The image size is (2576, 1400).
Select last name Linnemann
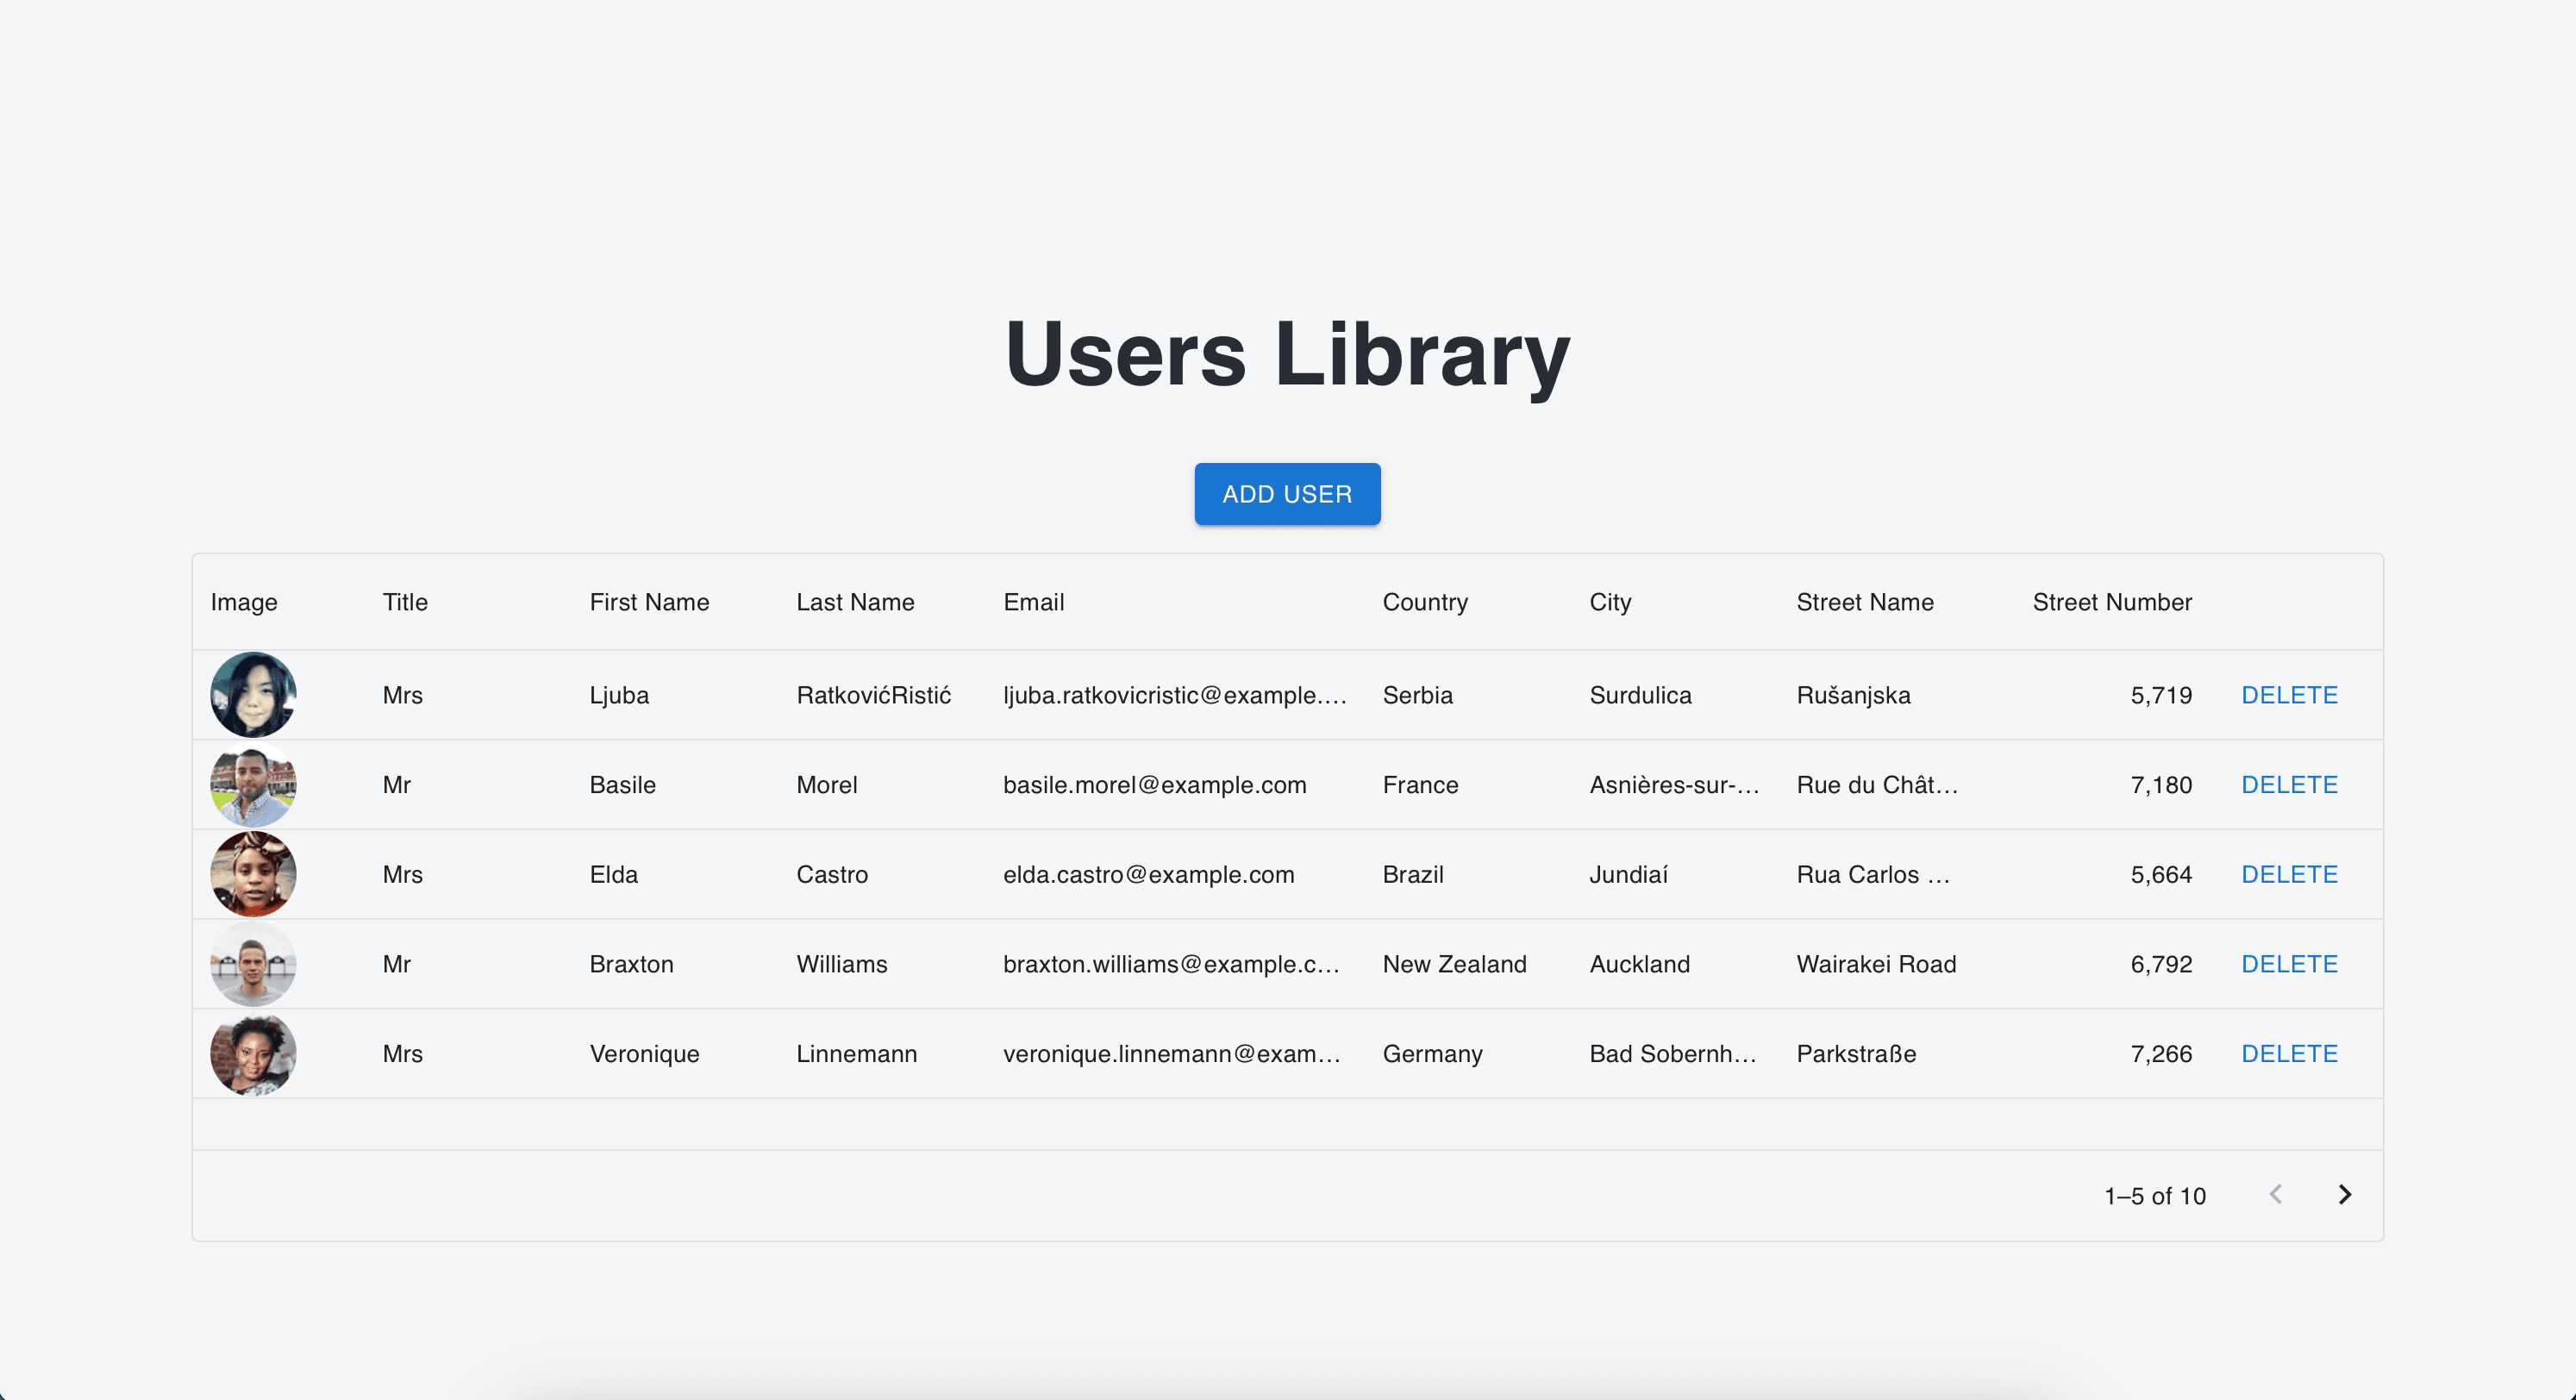click(x=856, y=1054)
